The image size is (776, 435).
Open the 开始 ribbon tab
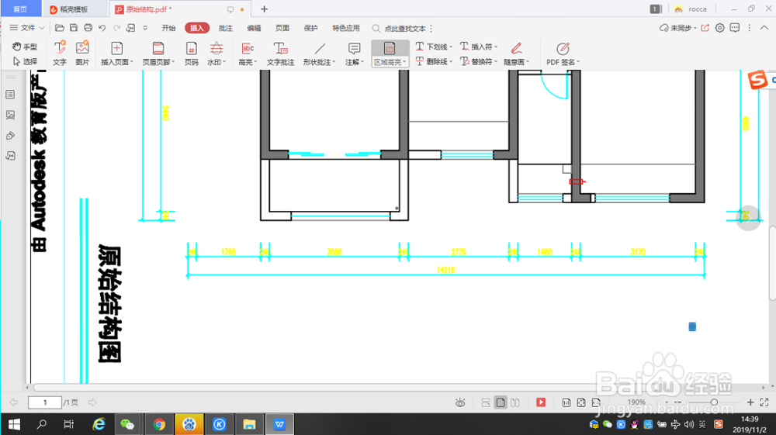click(x=168, y=28)
